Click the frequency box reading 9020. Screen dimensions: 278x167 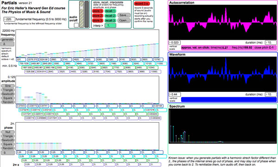[135, 60]
